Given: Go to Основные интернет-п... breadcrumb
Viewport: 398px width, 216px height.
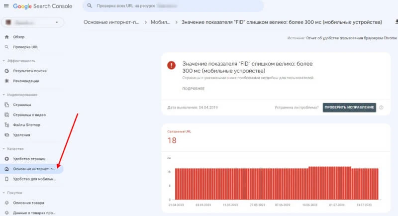Looking at the screenshot, I should tap(111, 22).
